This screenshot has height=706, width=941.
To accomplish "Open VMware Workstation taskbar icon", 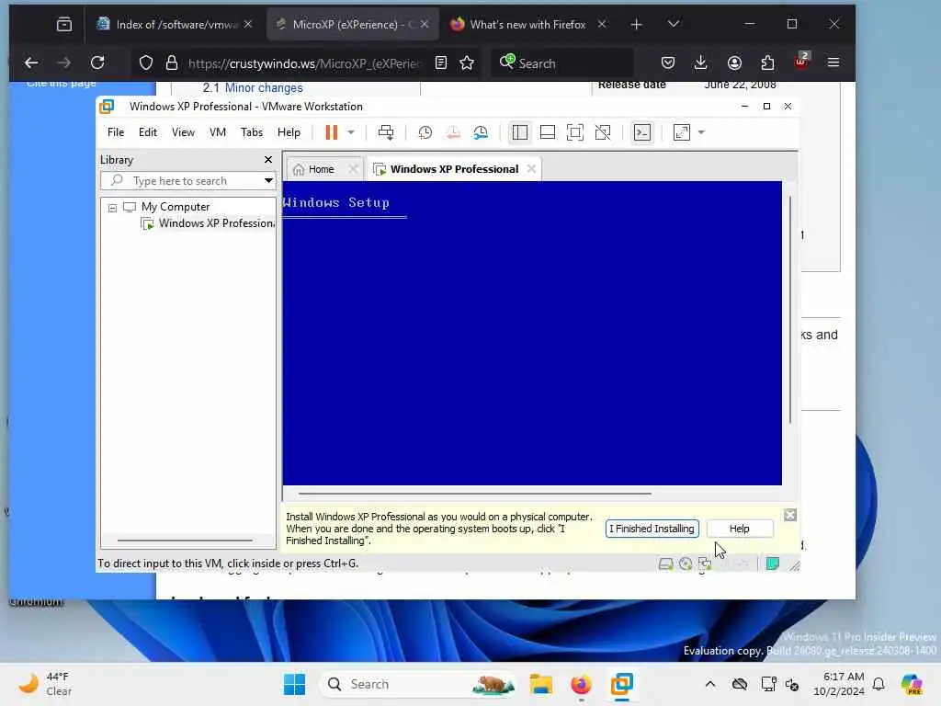I will pos(622,684).
